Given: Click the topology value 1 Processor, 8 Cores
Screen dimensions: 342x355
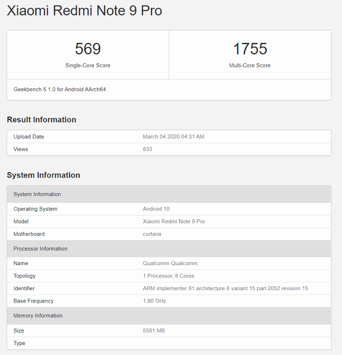Looking at the screenshot, I should pyautogui.click(x=168, y=276).
